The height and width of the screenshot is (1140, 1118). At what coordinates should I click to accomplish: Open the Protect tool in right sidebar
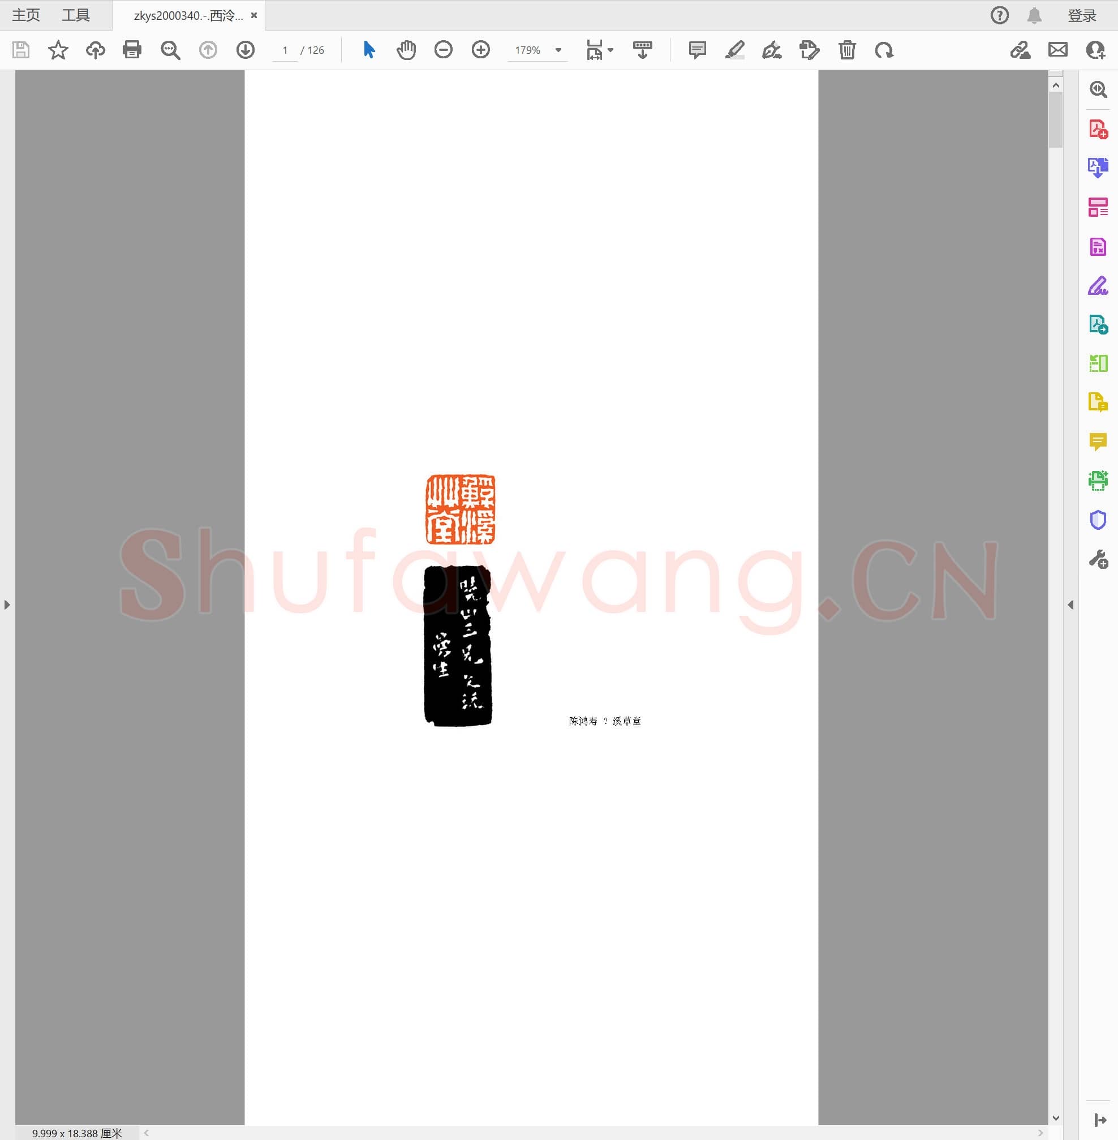(1098, 520)
